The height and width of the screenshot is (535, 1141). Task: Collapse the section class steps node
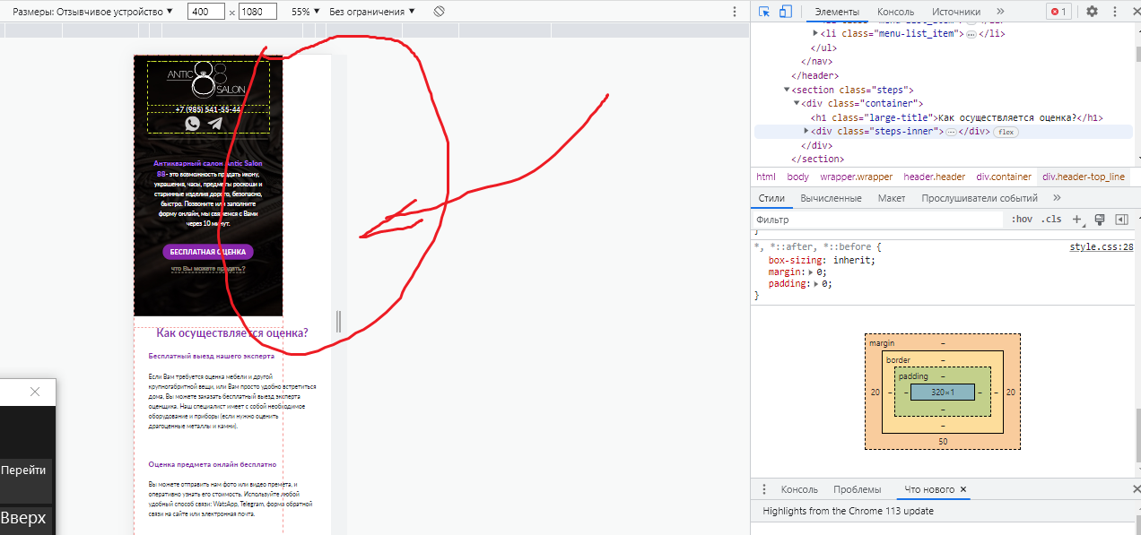[x=787, y=90]
